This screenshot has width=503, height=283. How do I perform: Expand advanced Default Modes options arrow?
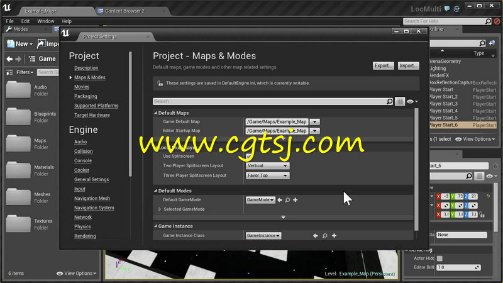tap(283, 217)
